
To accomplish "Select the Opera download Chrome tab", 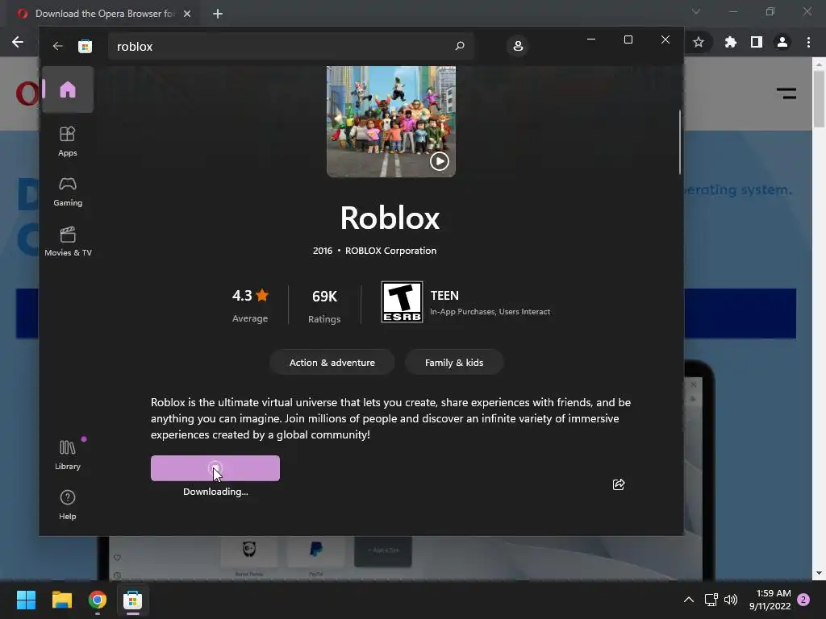I will [x=104, y=14].
